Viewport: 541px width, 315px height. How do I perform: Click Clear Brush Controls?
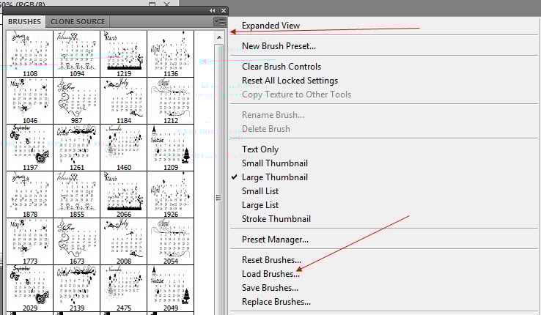[281, 67]
